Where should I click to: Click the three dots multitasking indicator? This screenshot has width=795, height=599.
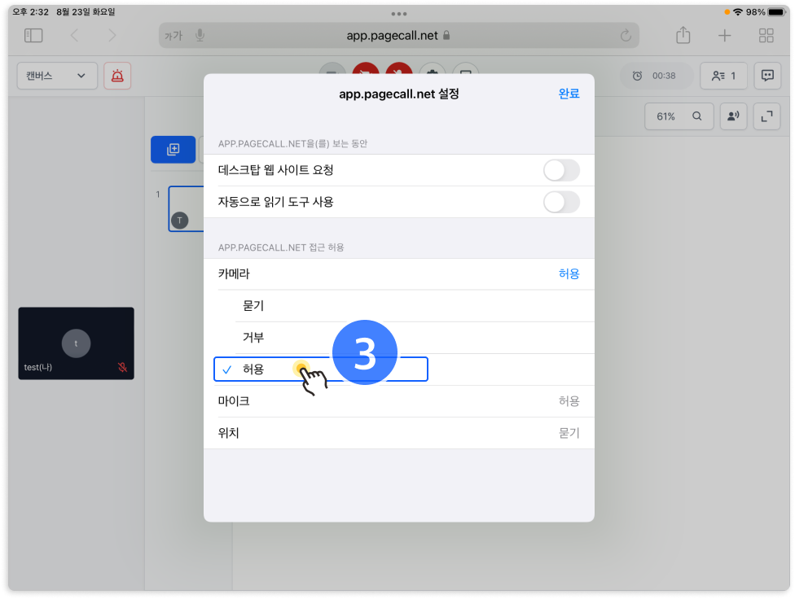tap(398, 14)
